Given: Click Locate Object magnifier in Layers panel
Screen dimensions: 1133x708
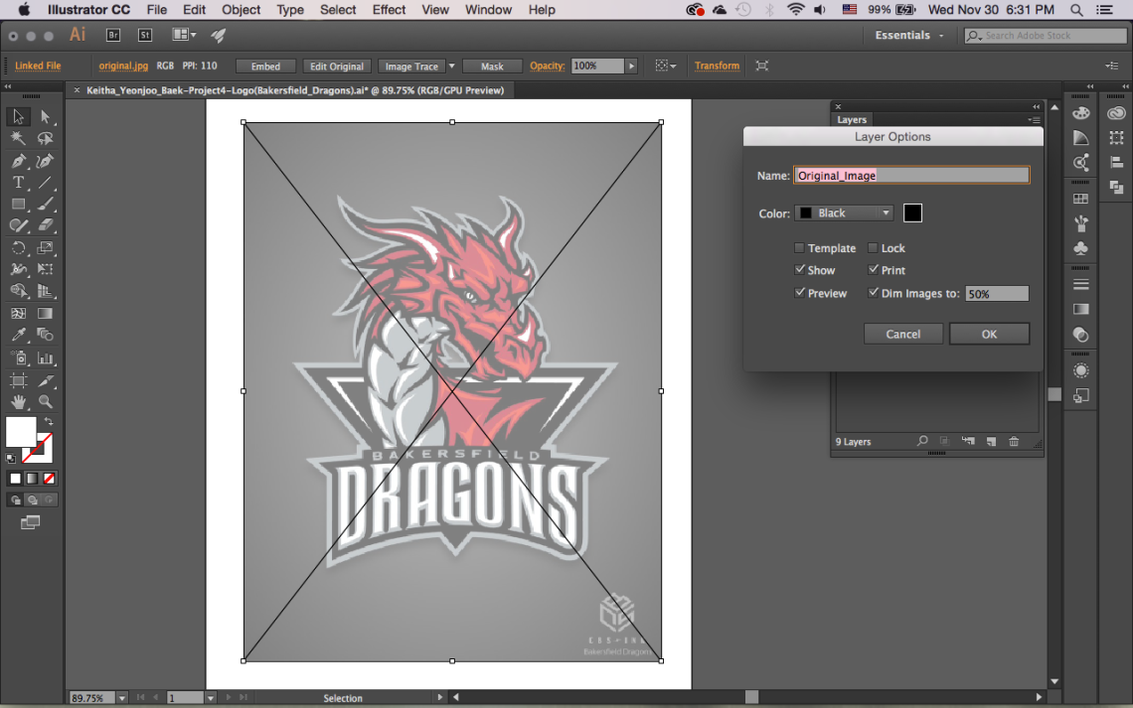Looking at the screenshot, I should coord(922,440).
